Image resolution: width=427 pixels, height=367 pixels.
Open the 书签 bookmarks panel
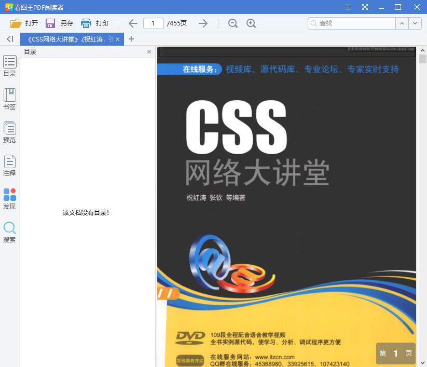coord(9,99)
